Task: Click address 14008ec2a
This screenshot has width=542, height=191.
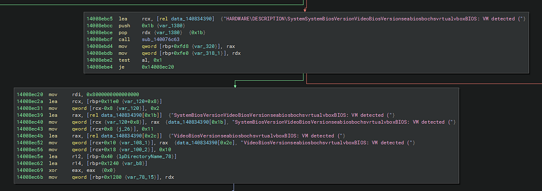Action: tap(31, 101)
